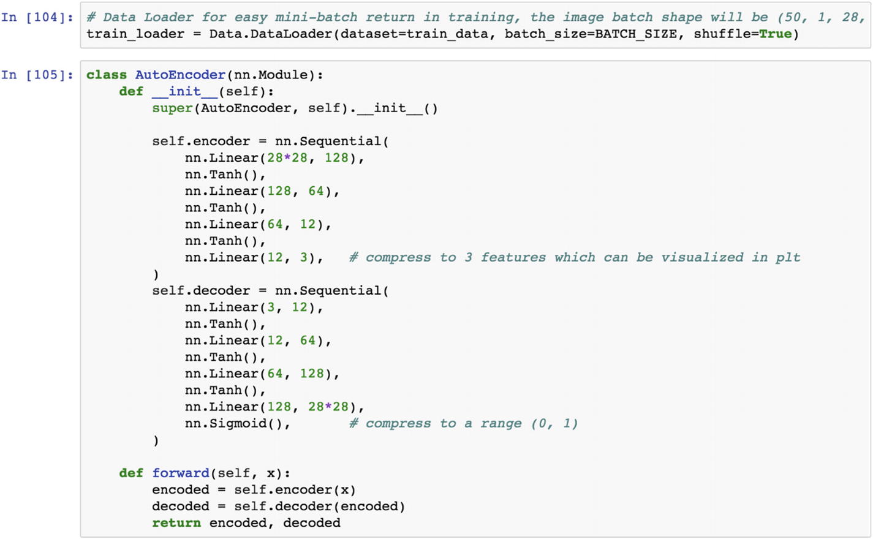Click 'decoded = self.decoder(encoded)' line
The height and width of the screenshot is (539, 873).
point(279,507)
